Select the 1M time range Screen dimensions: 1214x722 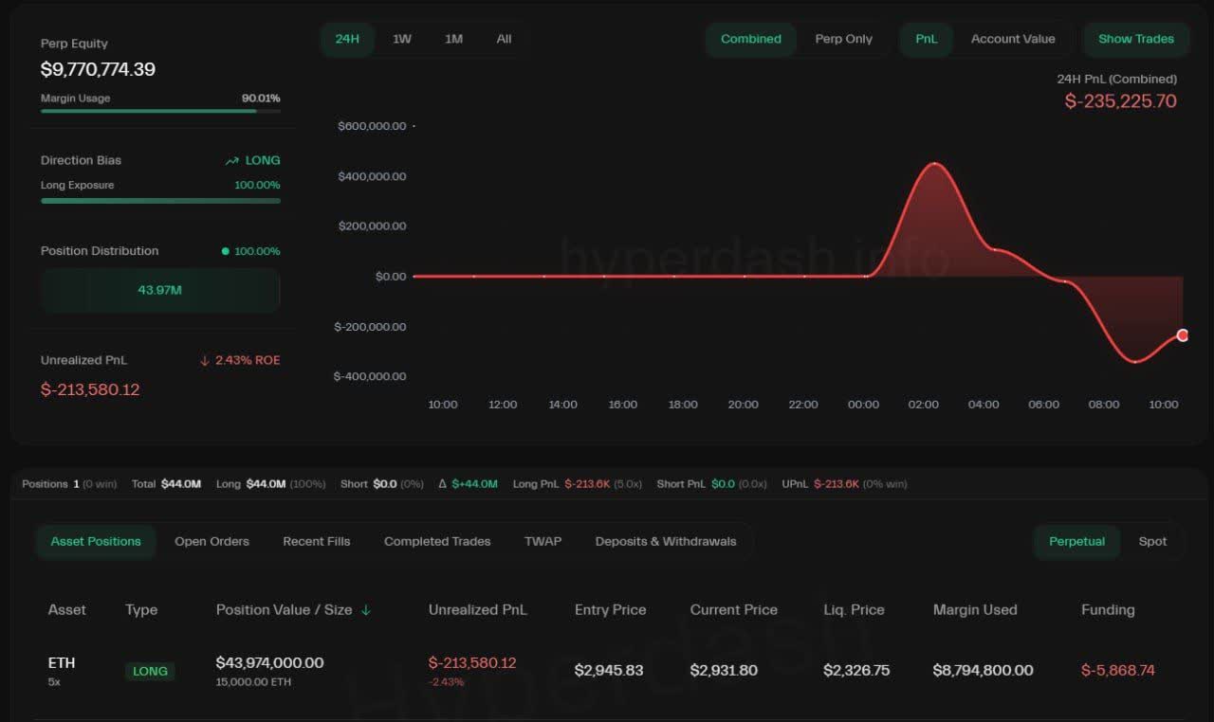click(453, 39)
